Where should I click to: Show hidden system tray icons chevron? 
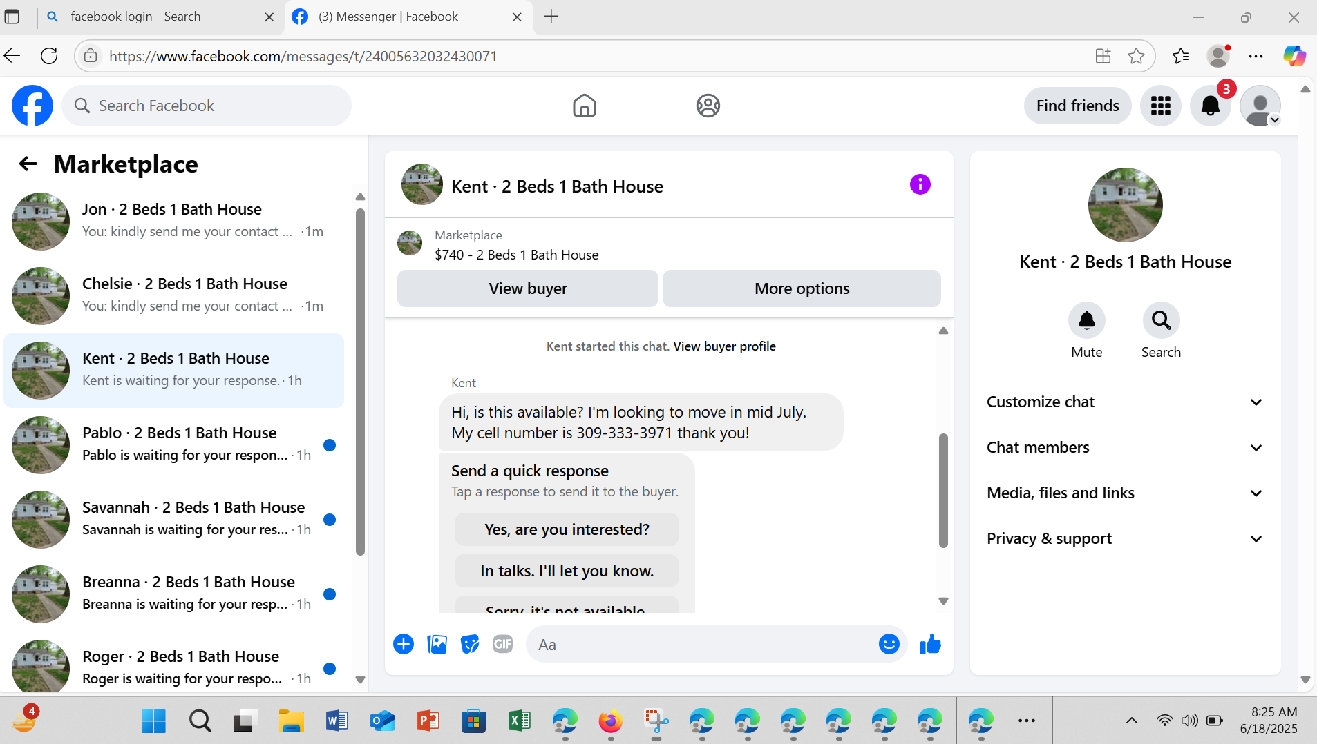(x=1131, y=721)
